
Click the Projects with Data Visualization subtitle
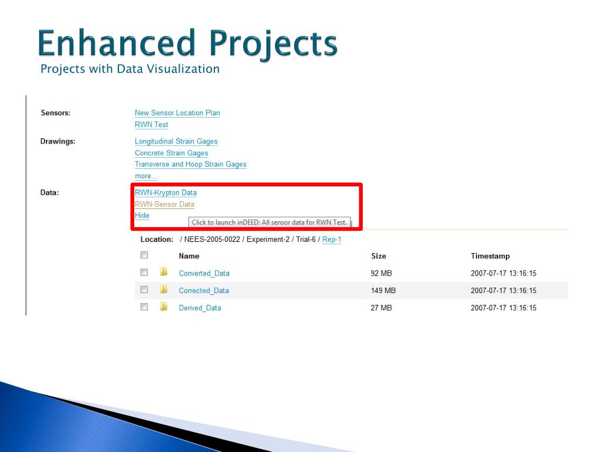click(130, 69)
